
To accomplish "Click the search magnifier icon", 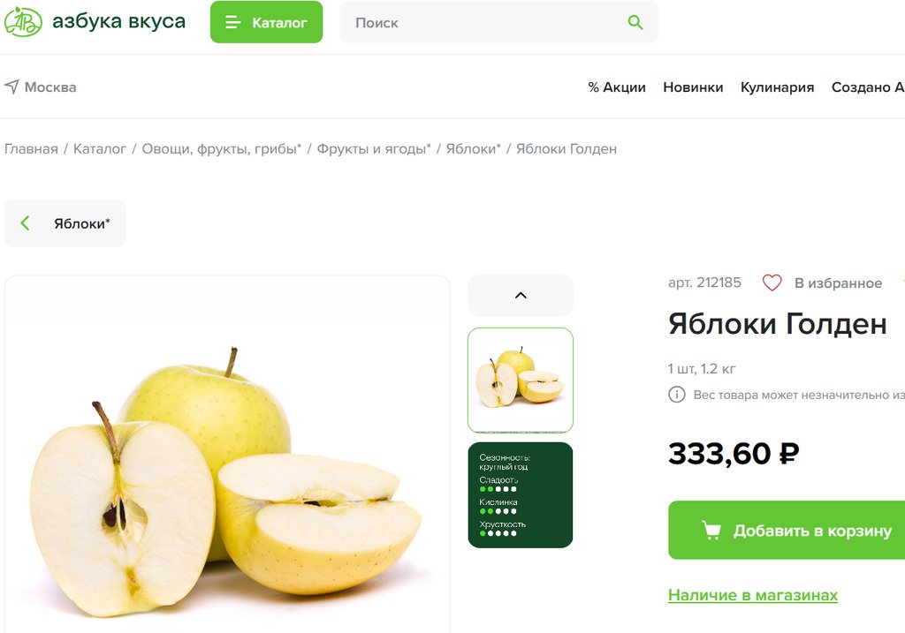I will [x=635, y=22].
